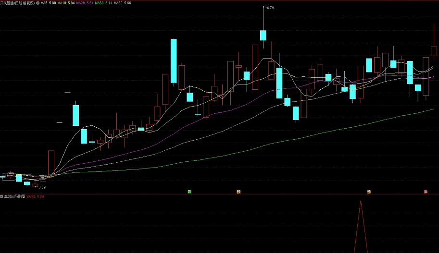Open the dropdown arrow beside 高效回马副图
Viewport: 439px width, 253px height.
tap(1, 196)
